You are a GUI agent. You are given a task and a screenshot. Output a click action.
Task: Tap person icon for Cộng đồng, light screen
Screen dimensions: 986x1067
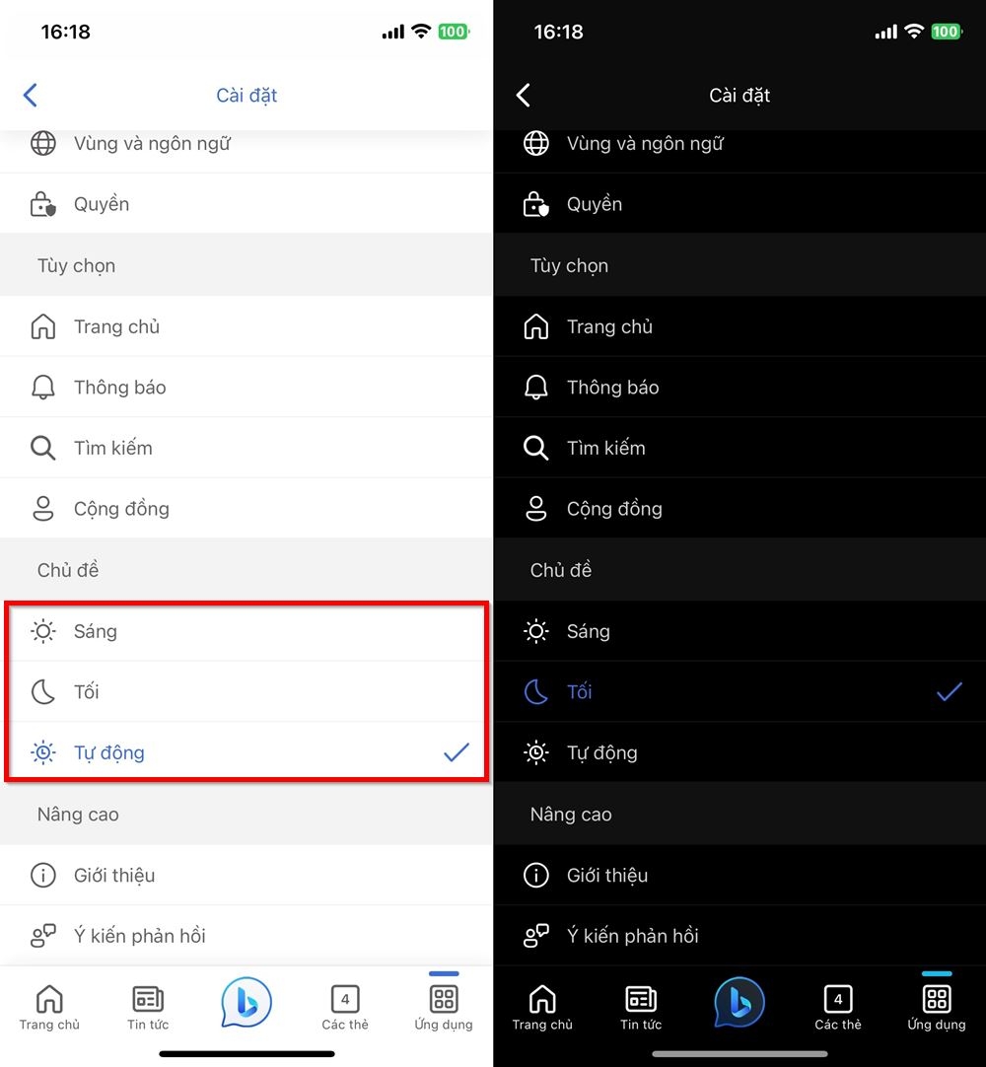click(42, 509)
